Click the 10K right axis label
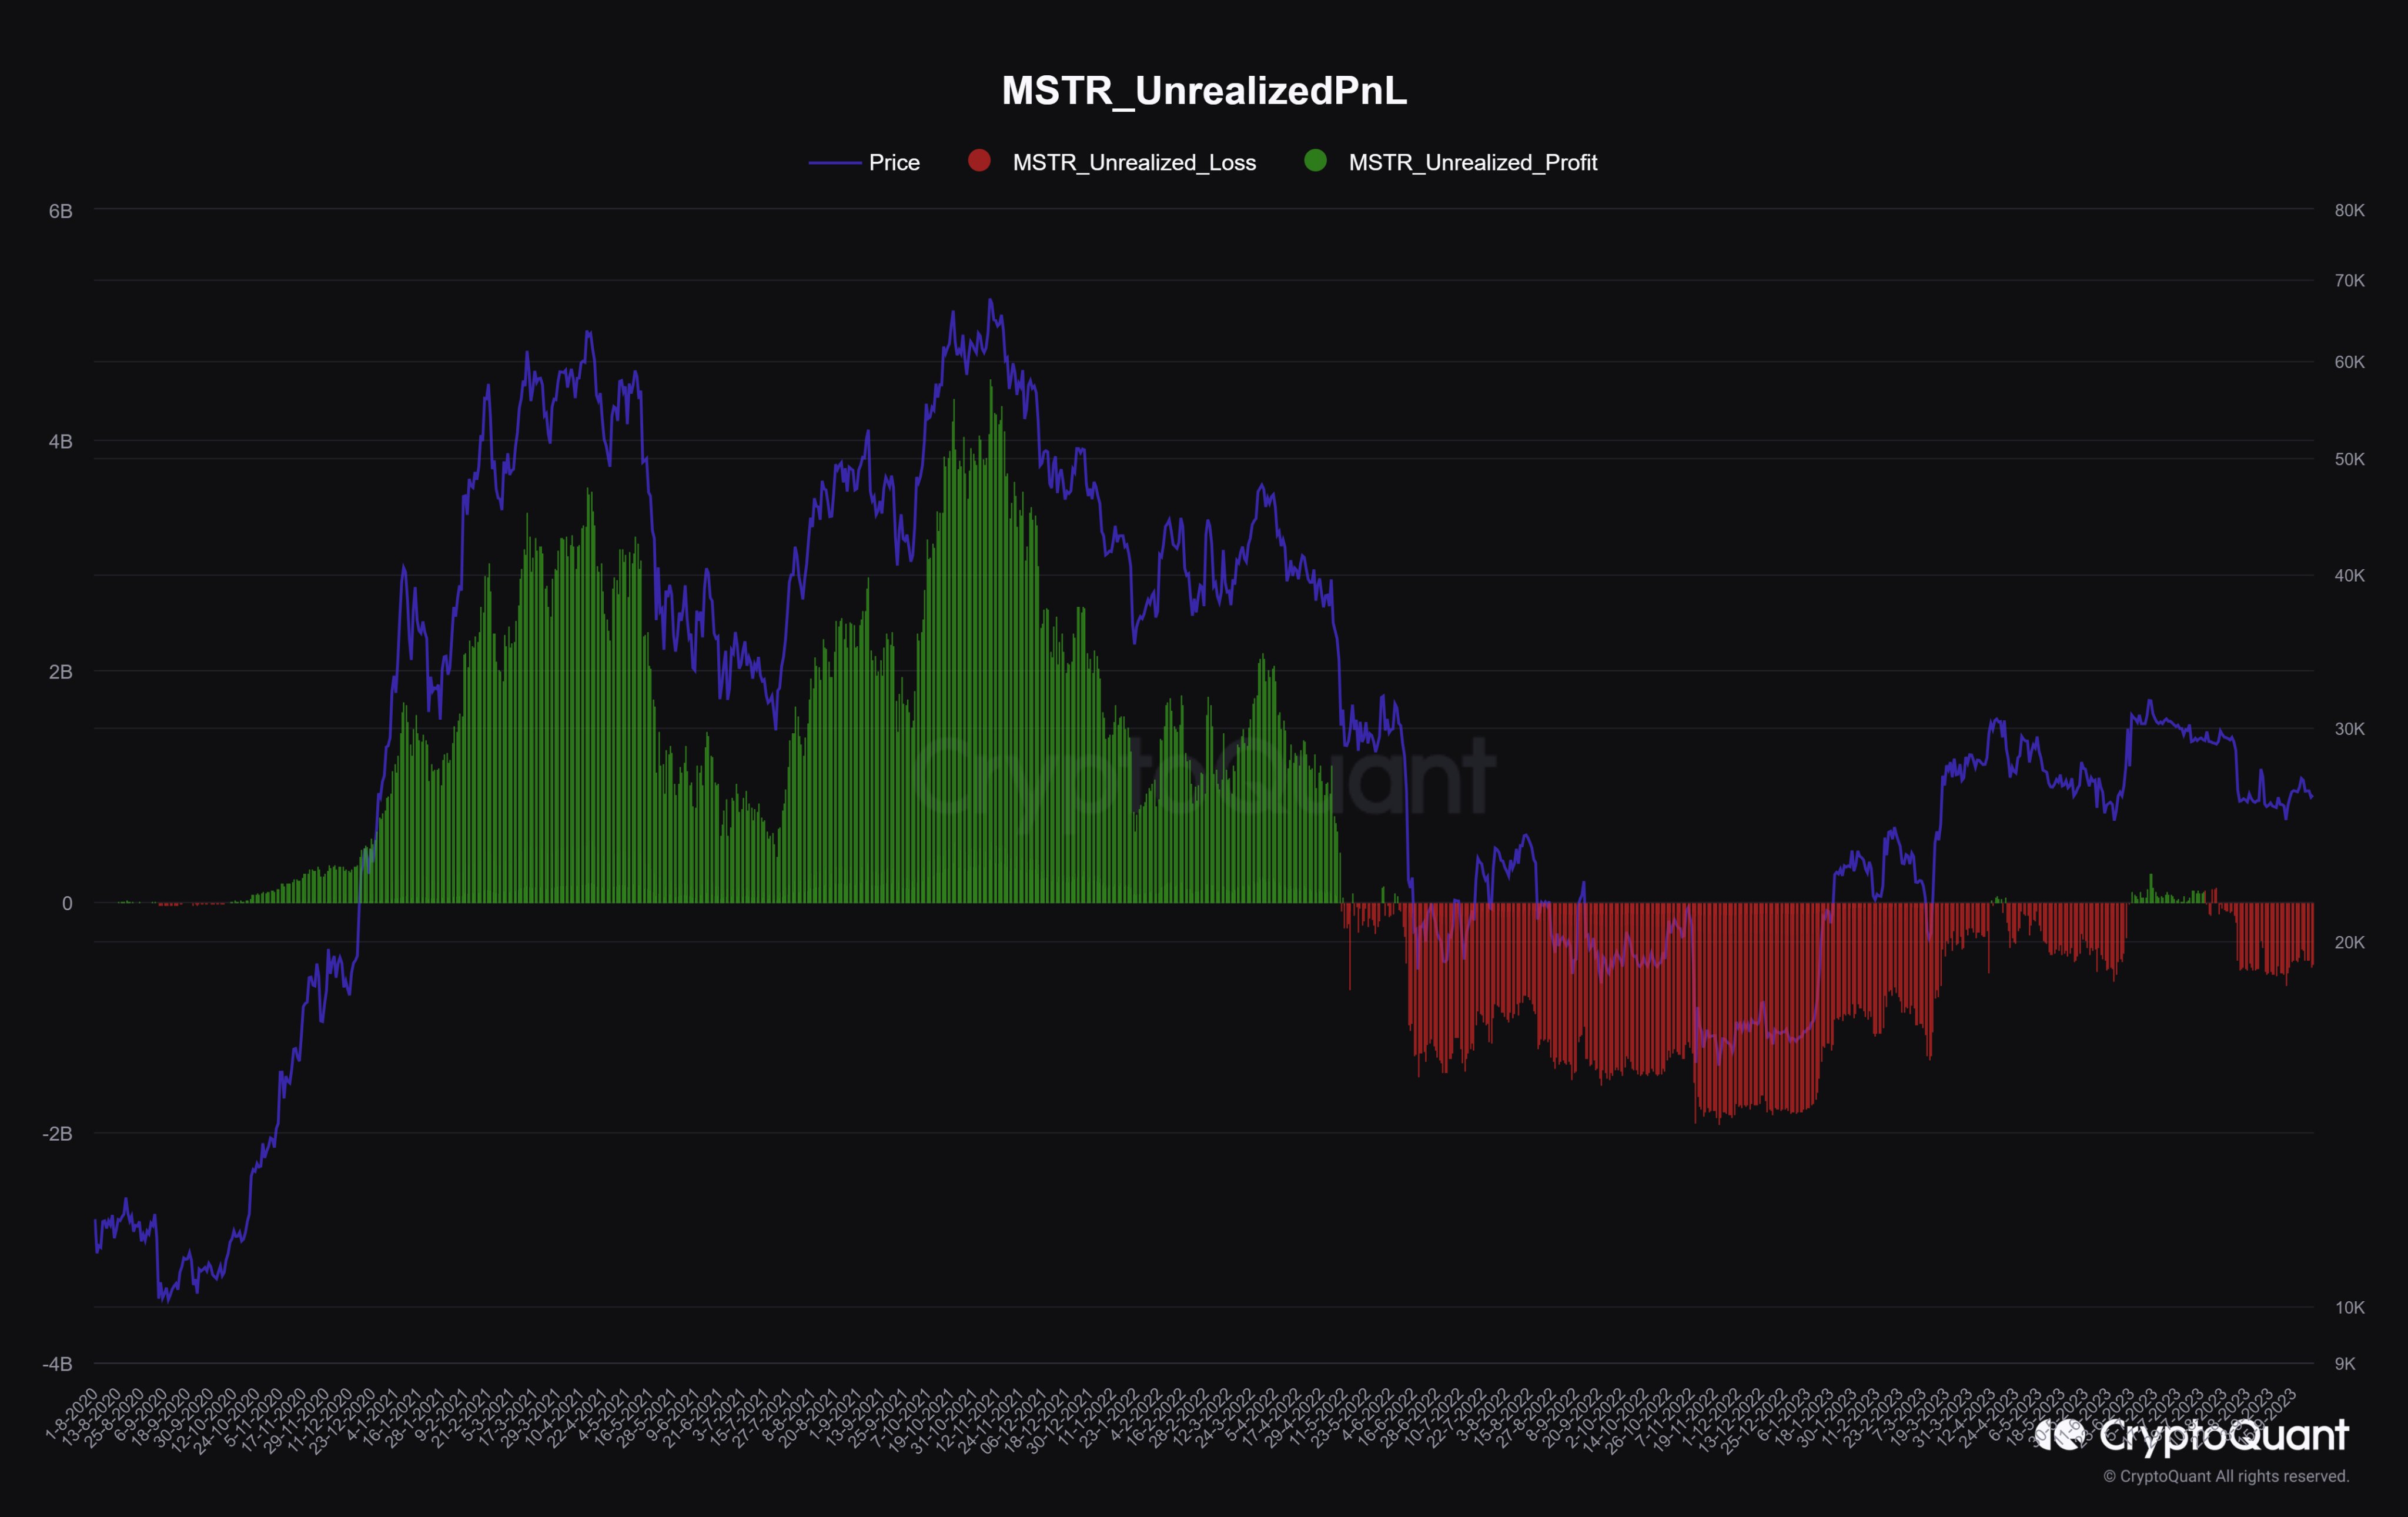Image resolution: width=2408 pixels, height=1517 pixels. [x=2349, y=1308]
